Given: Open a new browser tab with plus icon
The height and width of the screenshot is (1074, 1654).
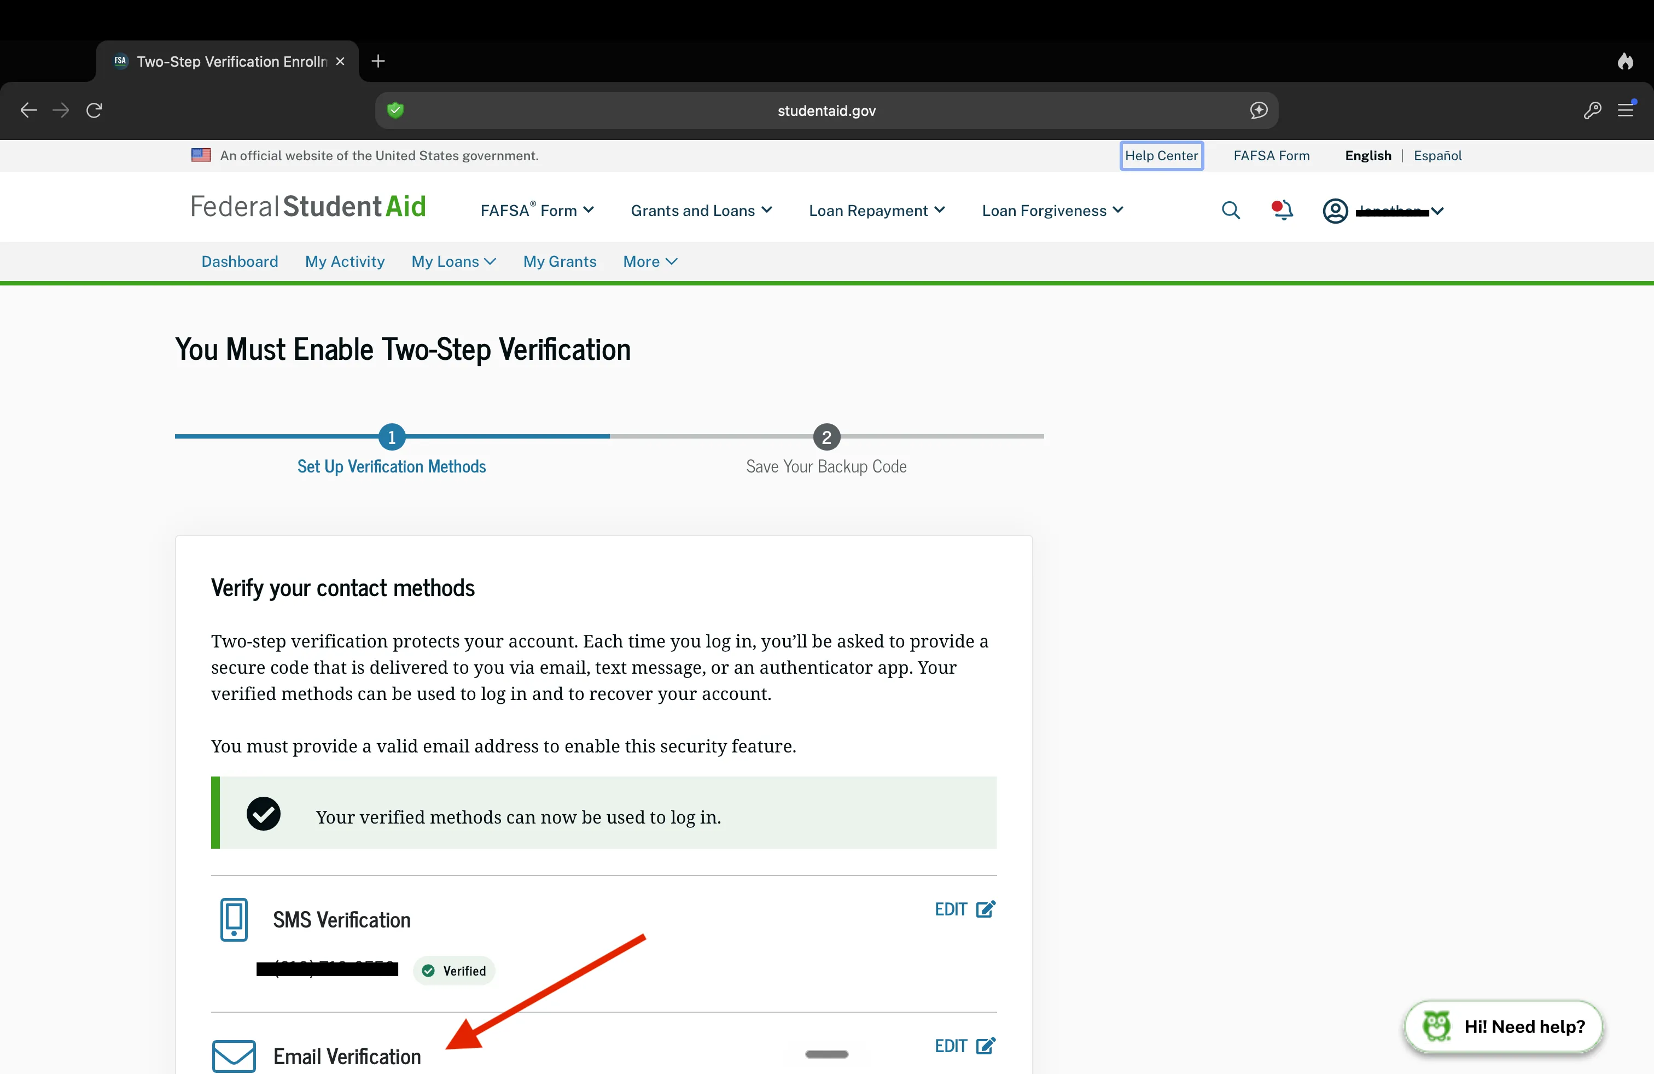Looking at the screenshot, I should tap(378, 61).
